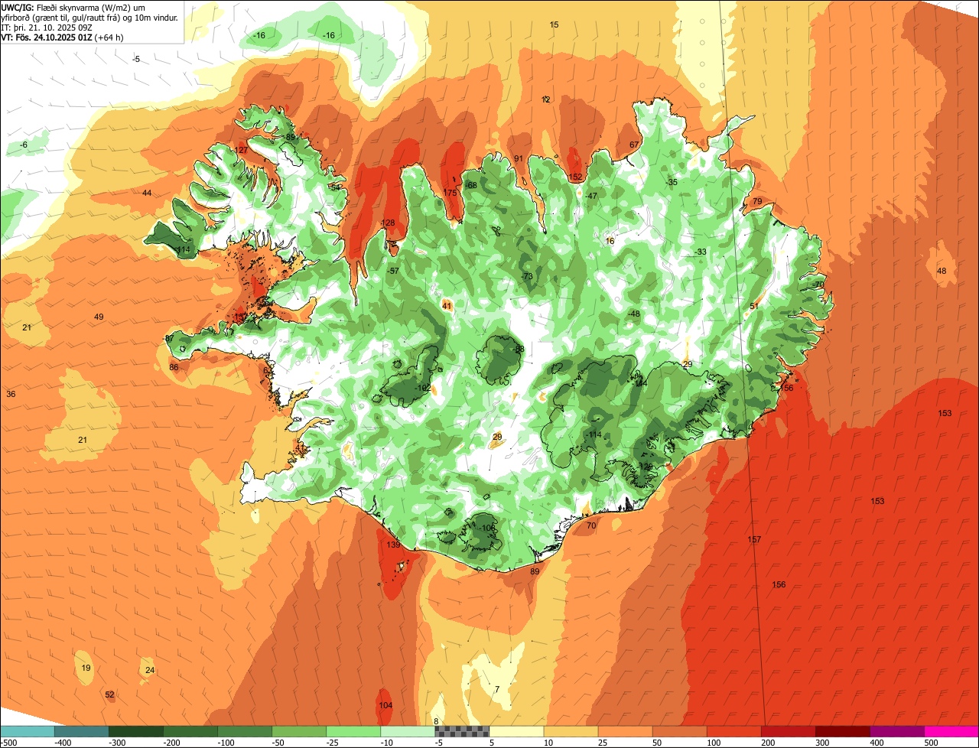Image resolution: width=979 pixels, height=748 pixels.
Task: Click the offshore value 104 in the south
Action: click(x=385, y=705)
